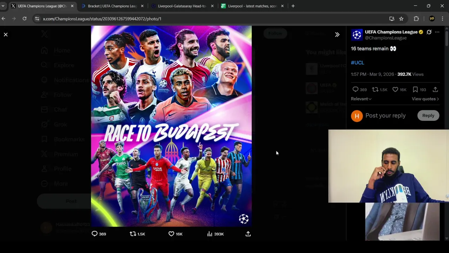Open a new browser tab
Screen dimensions: 449x253
pyautogui.click(x=293, y=6)
